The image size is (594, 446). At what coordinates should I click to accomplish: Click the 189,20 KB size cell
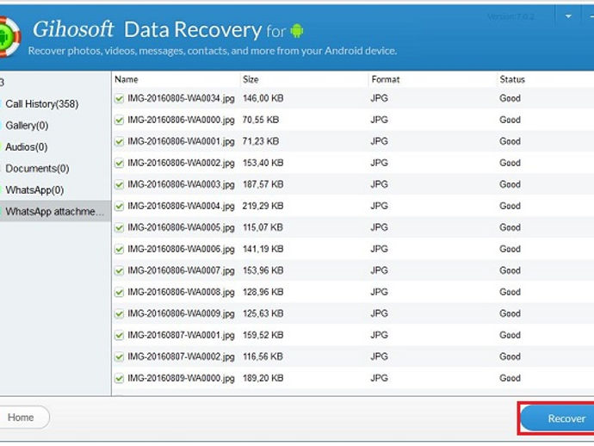[x=263, y=378]
